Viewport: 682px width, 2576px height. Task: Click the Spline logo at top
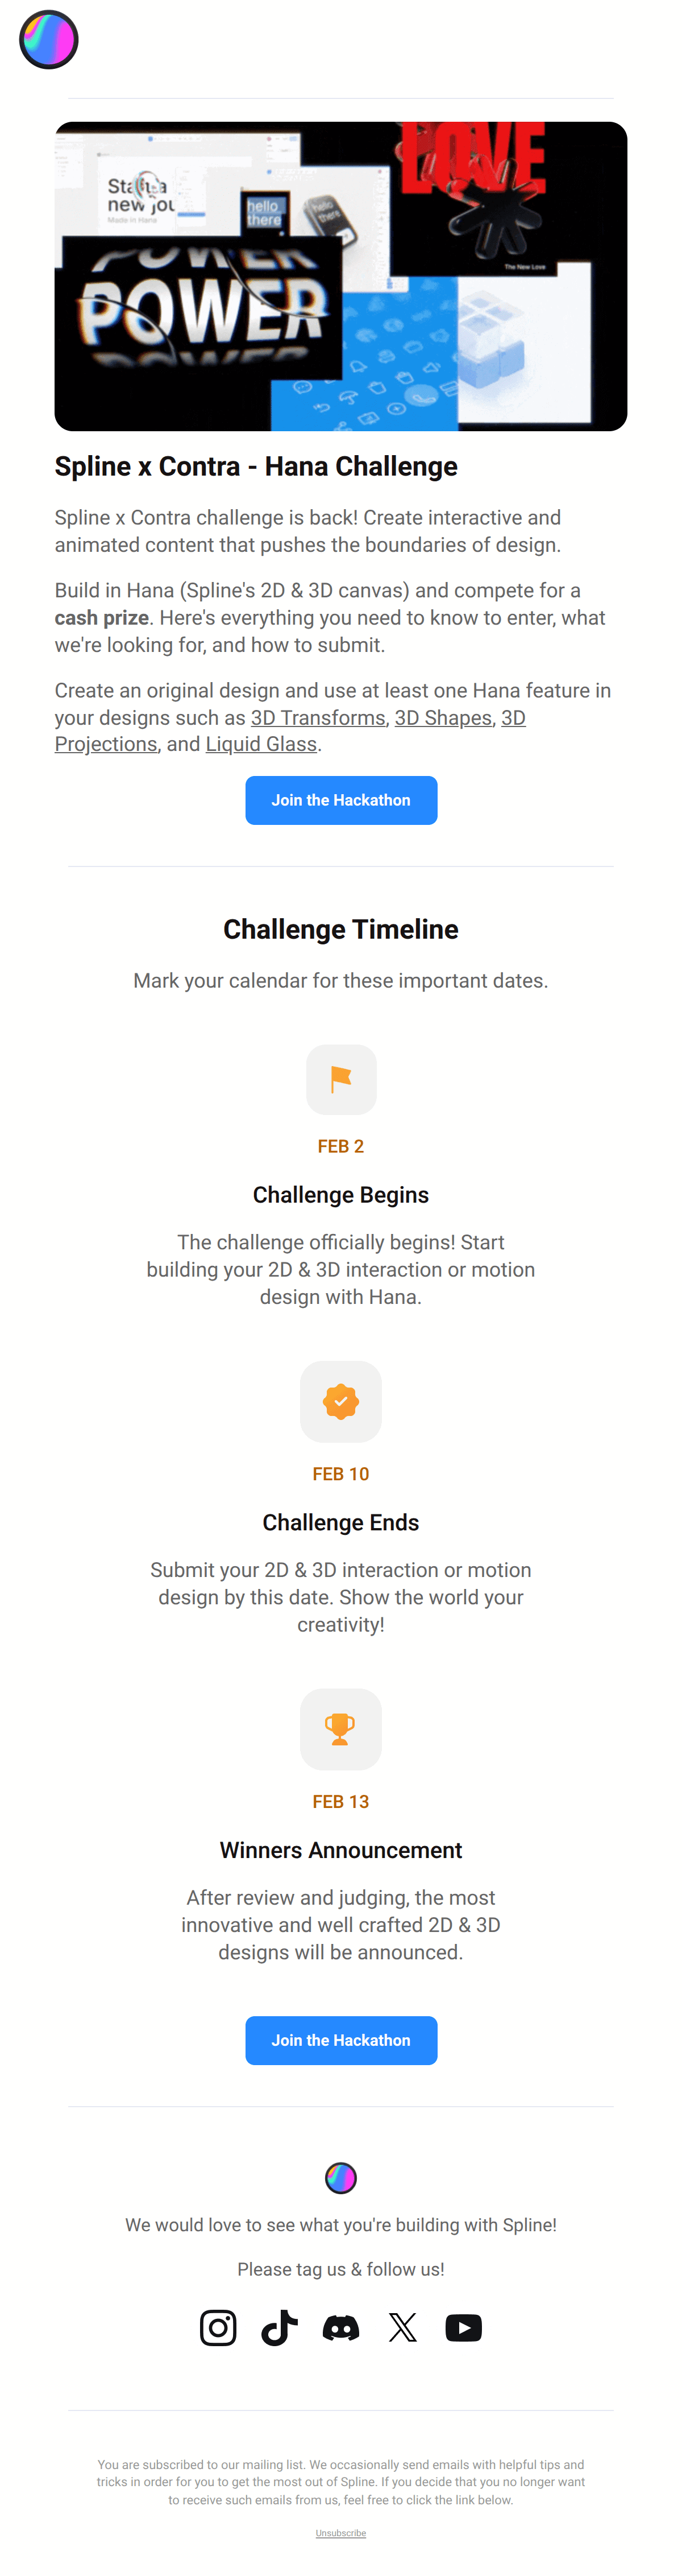(x=48, y=40)
